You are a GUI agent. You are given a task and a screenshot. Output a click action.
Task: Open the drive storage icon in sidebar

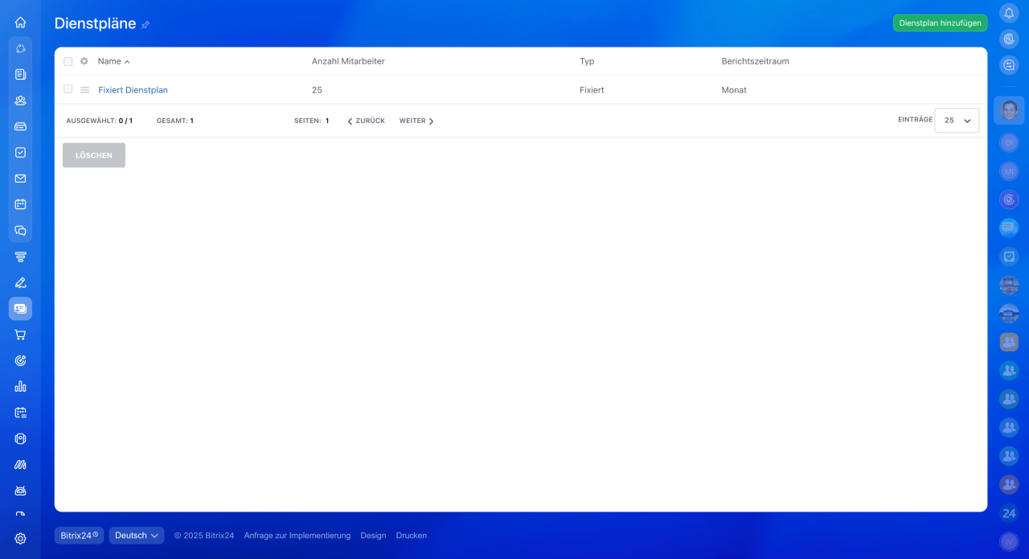point(20,126)
